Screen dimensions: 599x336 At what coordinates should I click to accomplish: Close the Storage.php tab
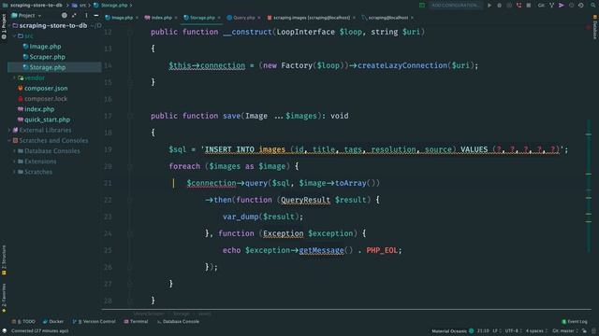click(219, 18)
